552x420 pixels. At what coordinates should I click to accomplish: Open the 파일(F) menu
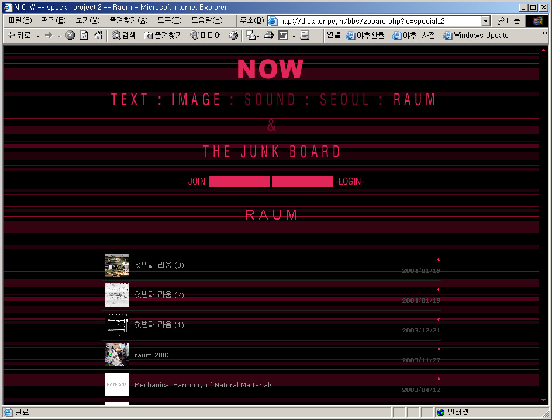coord(20,20)
